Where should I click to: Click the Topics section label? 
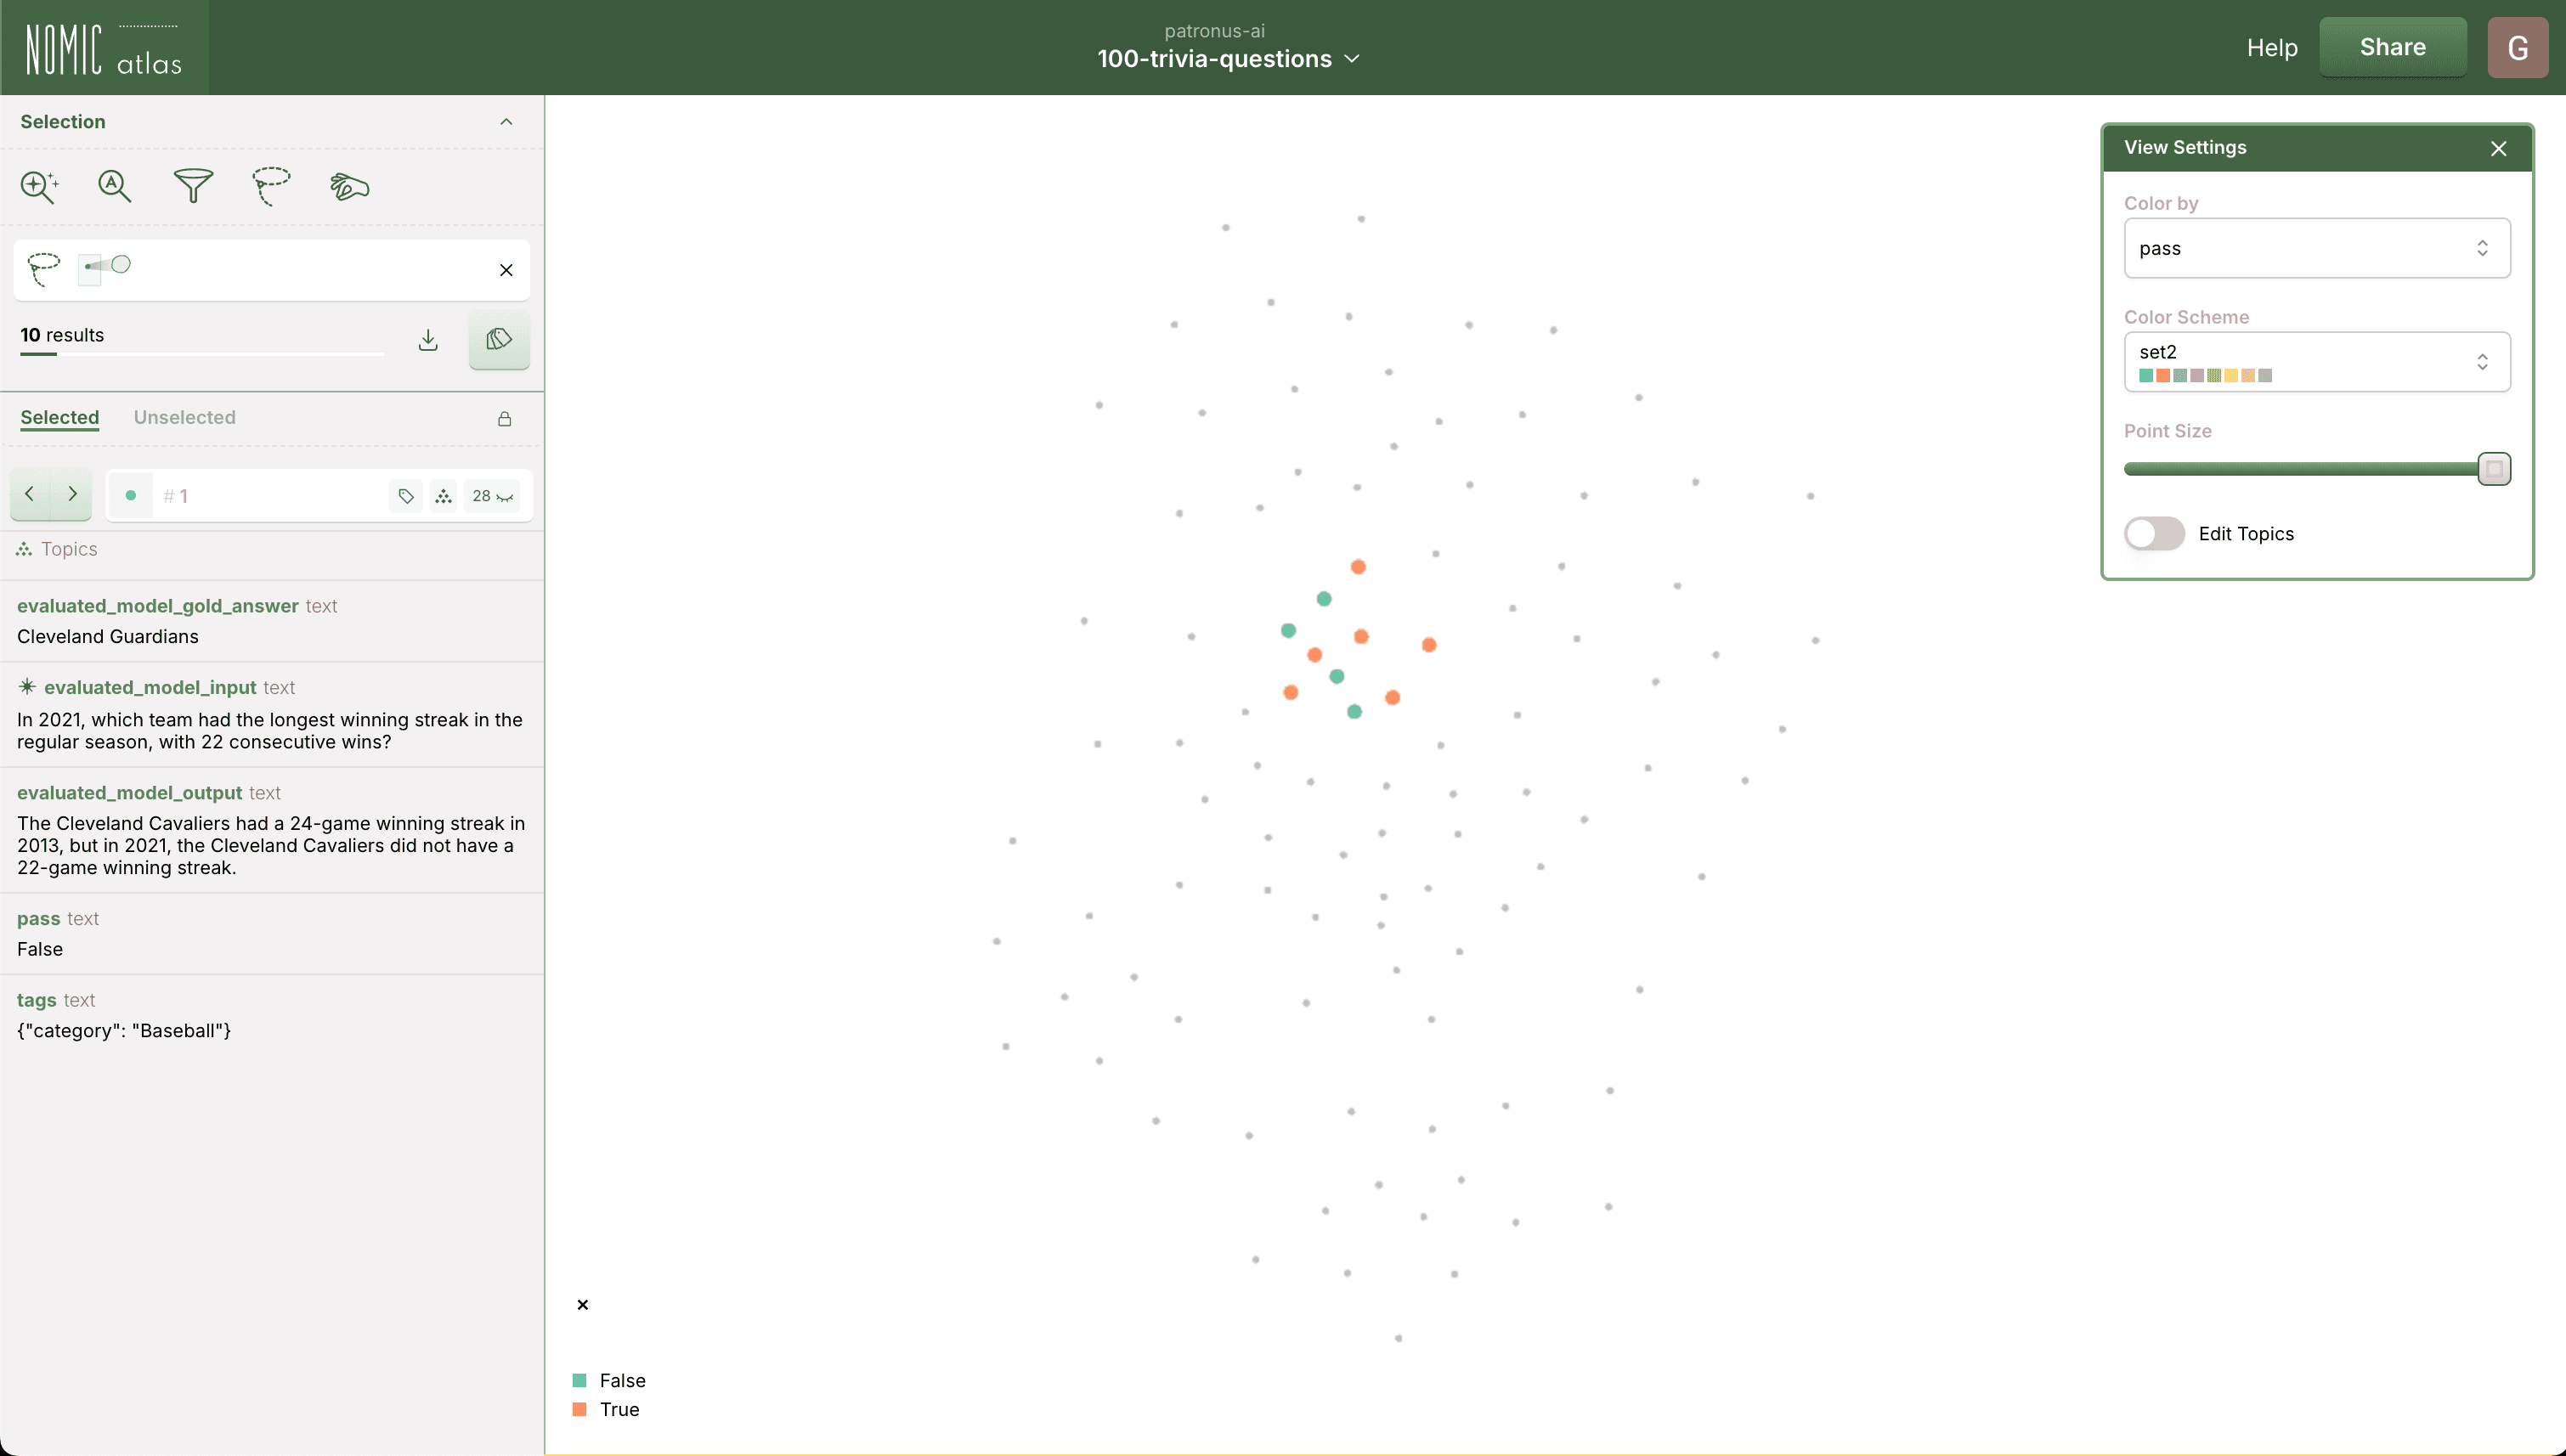click(x=69, y=549)
